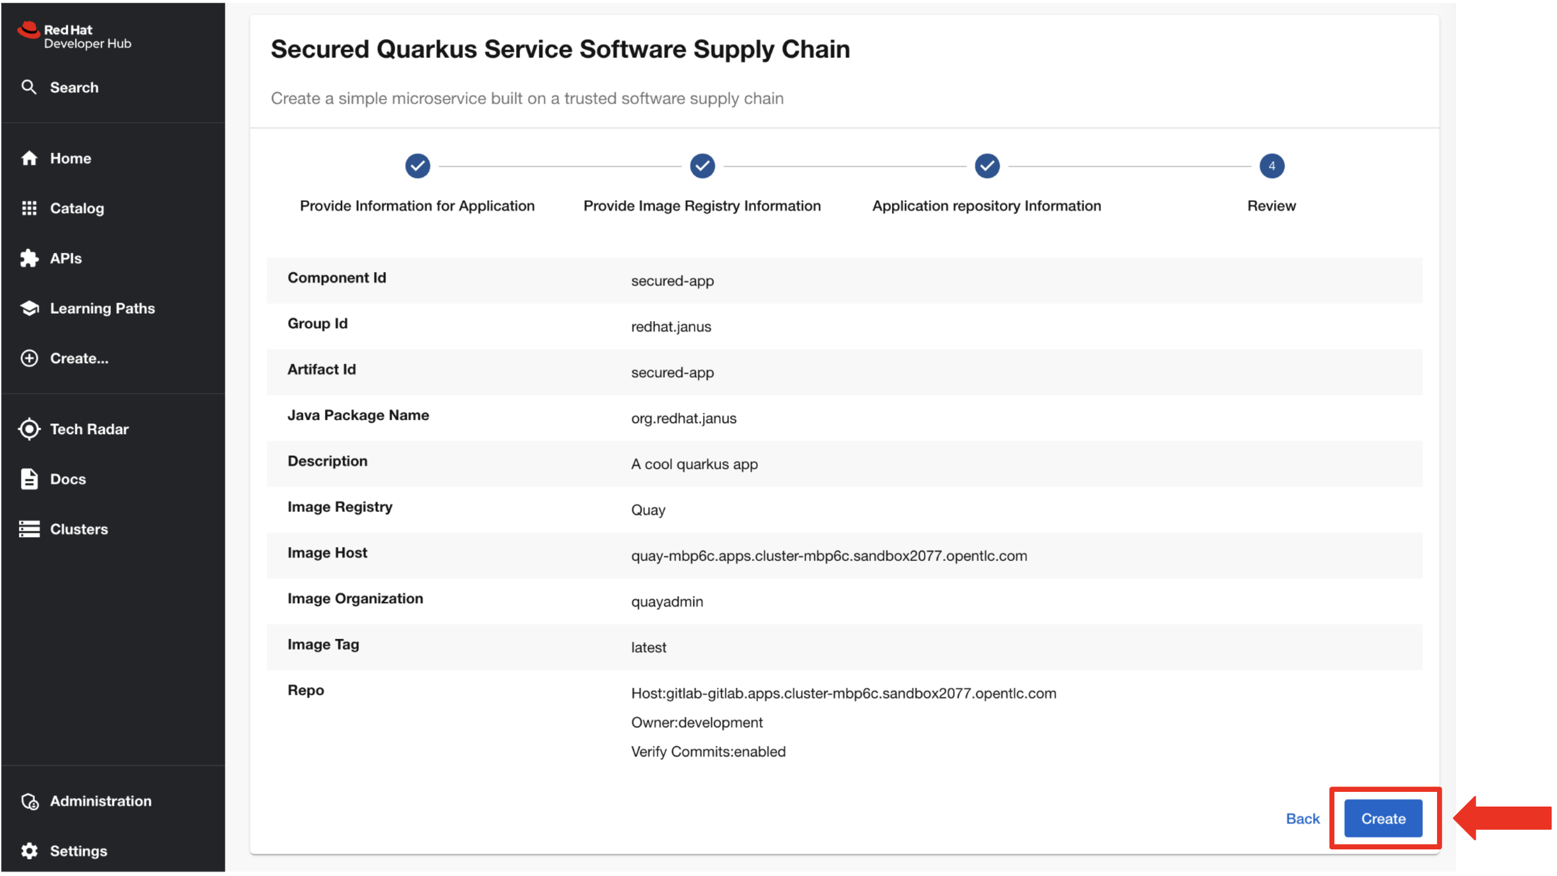Click the Create button
Screen dimensions: 1557x876
1383,819
